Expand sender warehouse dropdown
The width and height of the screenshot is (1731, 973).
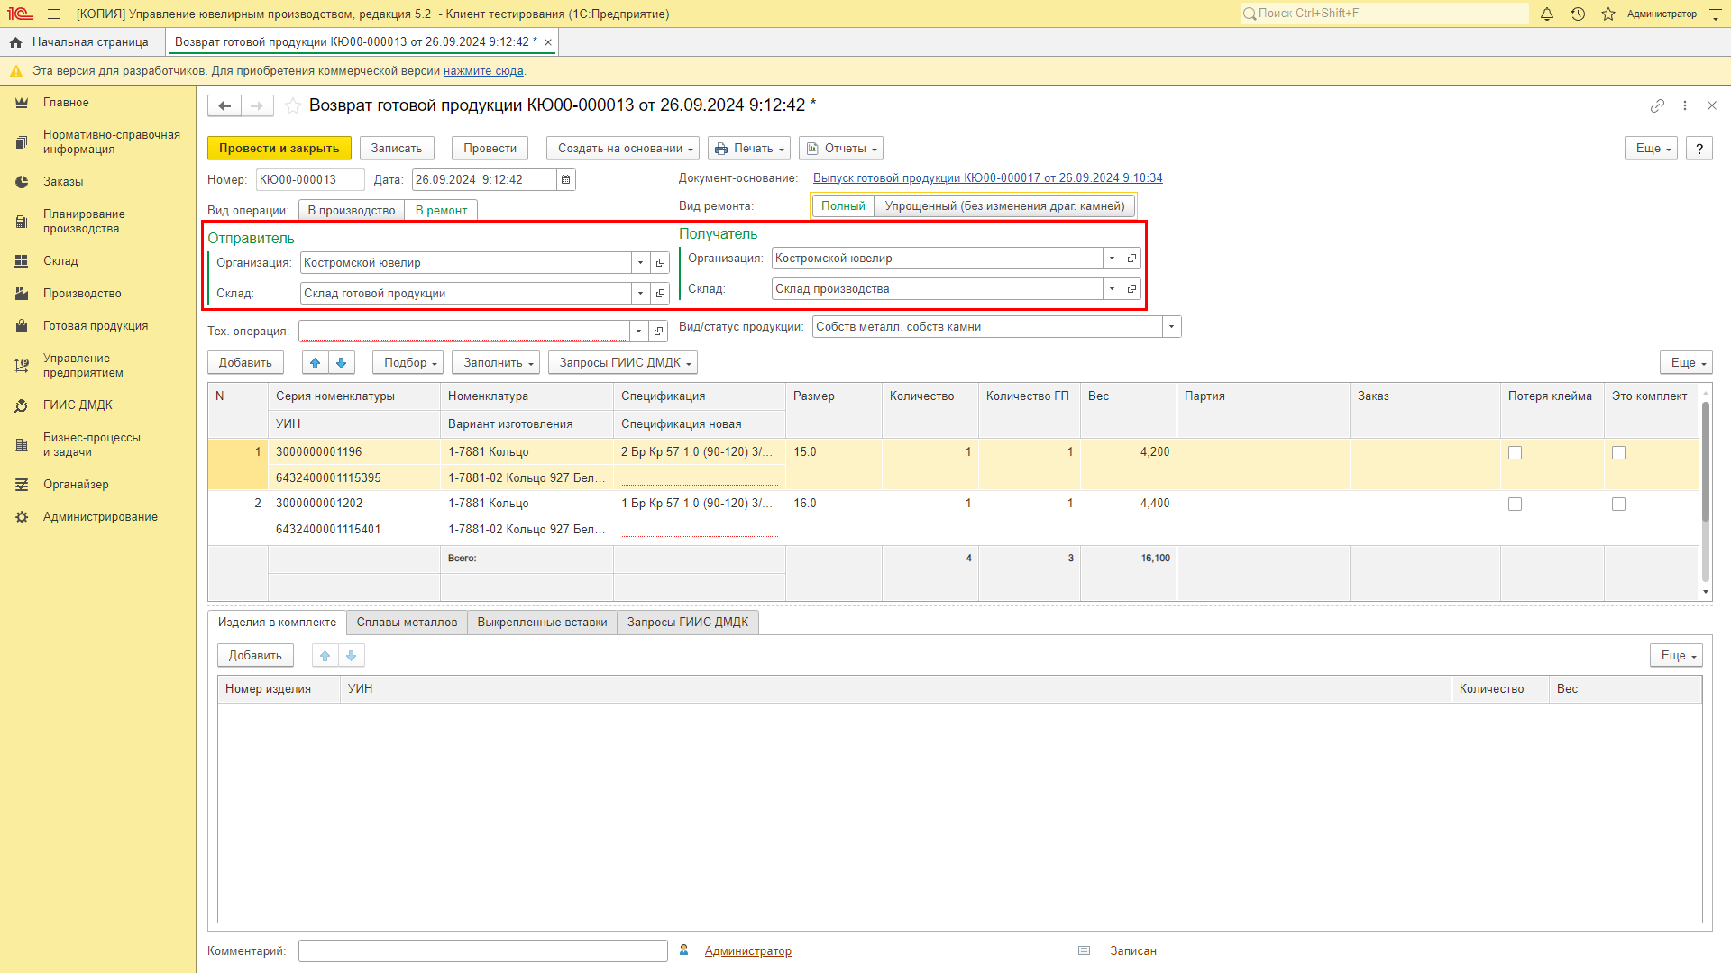pos(640,294)
